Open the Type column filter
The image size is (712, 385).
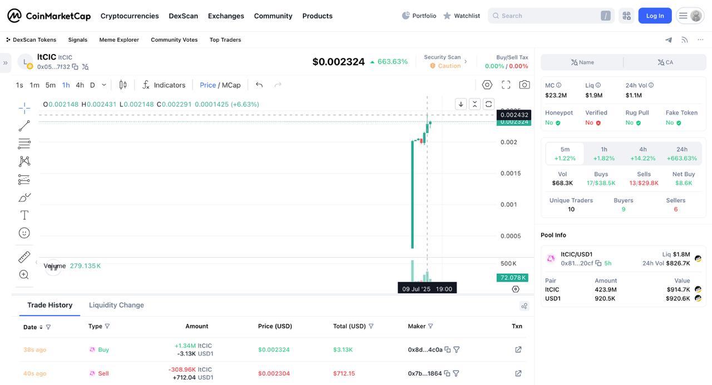[107, 326]
